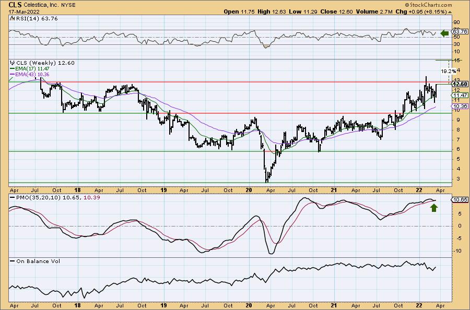This screenshot has width=470, height=310.
Task: Click the 30 level on the RSI axis
Action: tap(457, 44)
